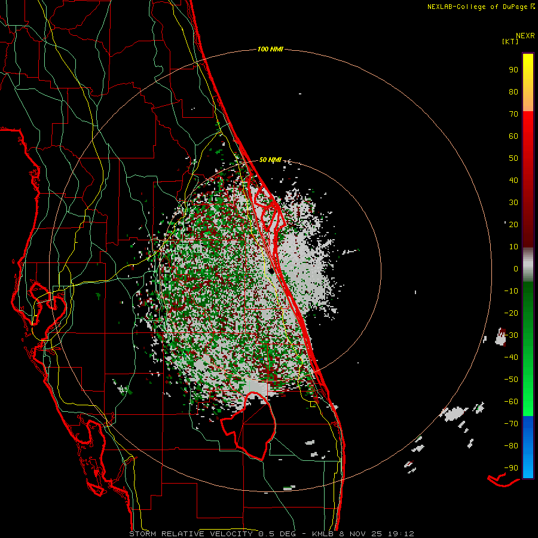Select the 50 value on velocity scale
The height and width of the screenshot is (538, 538).
click(x=513, y=158)
